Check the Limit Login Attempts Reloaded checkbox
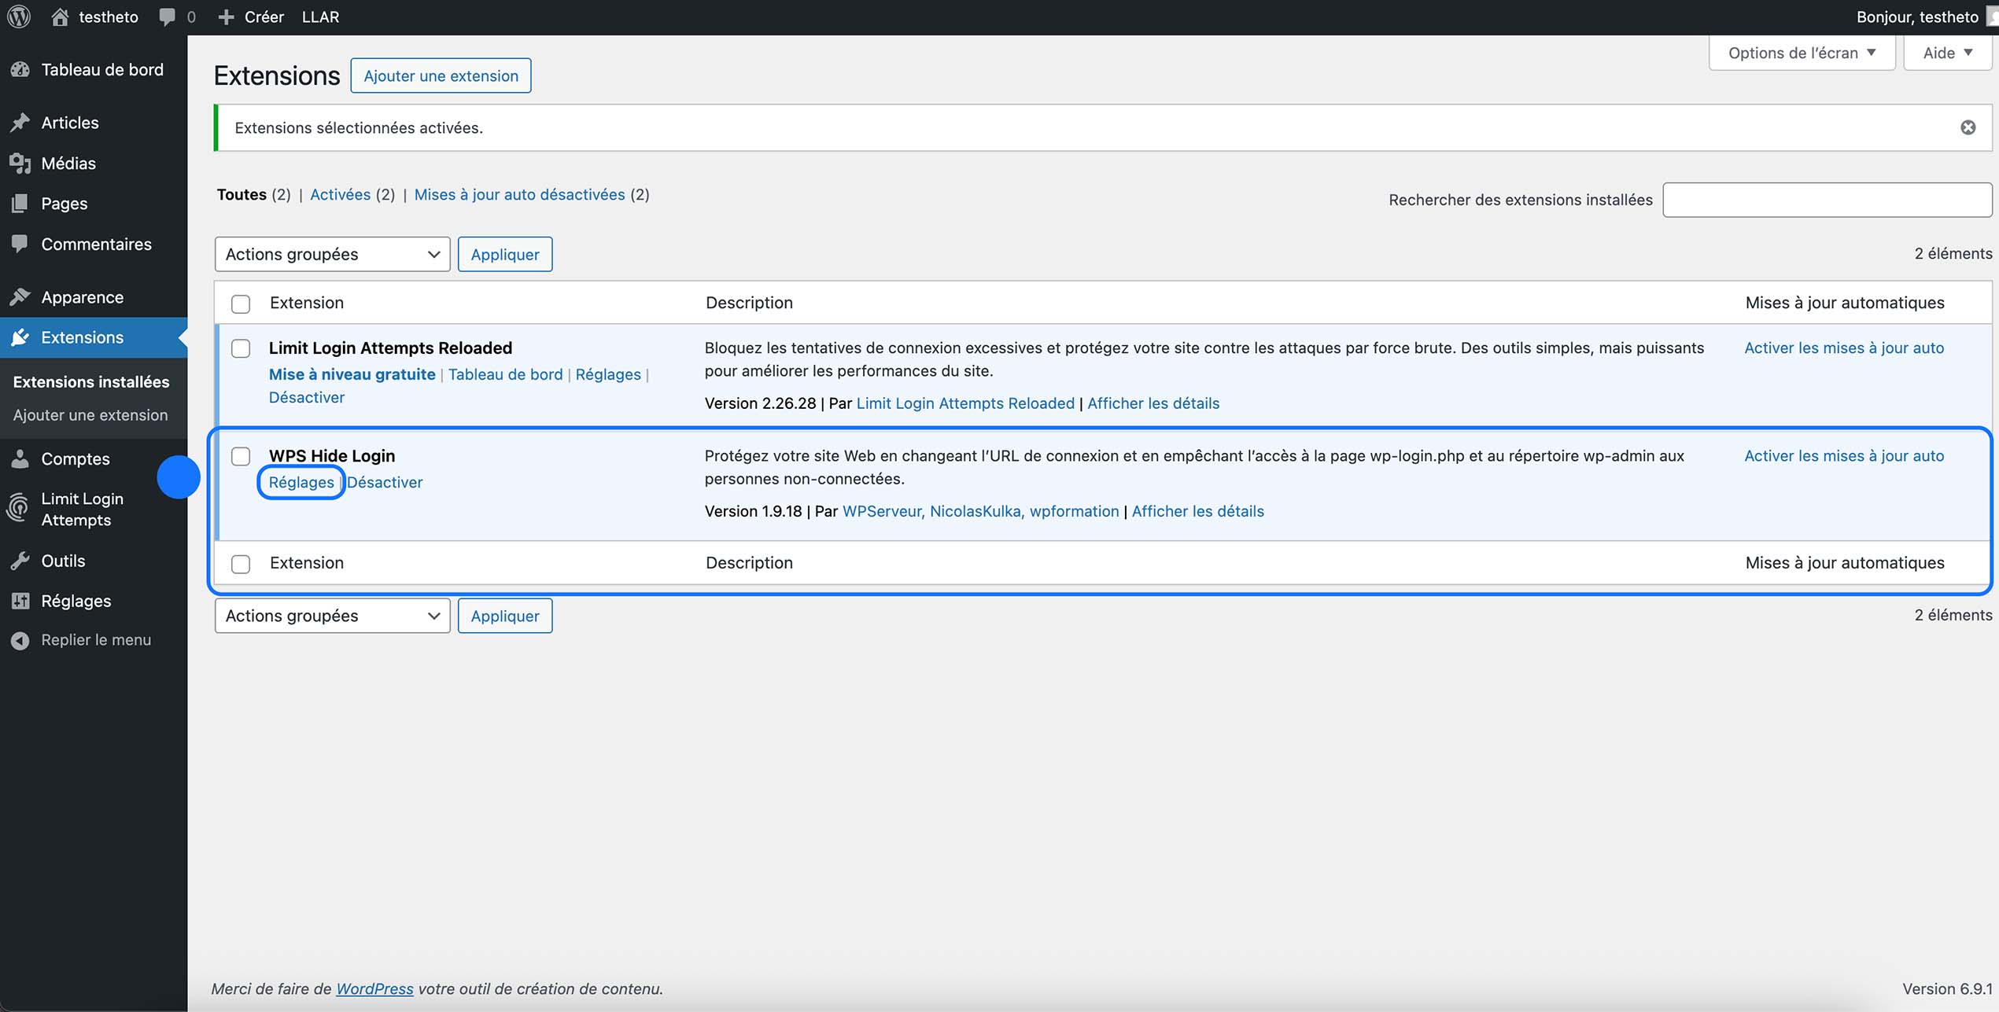Image resolution: width=1999 pixels, height=1012 pixels. (240, 348)
